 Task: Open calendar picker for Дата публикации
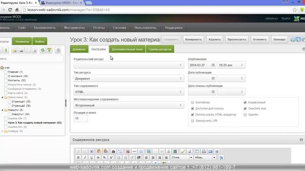point(213,78)
